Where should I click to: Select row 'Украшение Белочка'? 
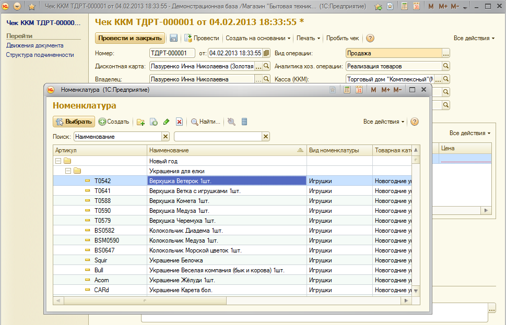(x=232, y=260)
